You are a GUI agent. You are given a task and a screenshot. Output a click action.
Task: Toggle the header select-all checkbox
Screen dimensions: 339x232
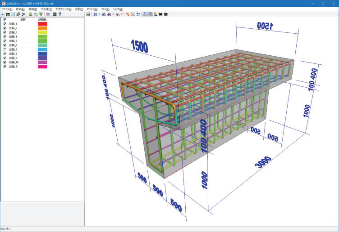5,20
